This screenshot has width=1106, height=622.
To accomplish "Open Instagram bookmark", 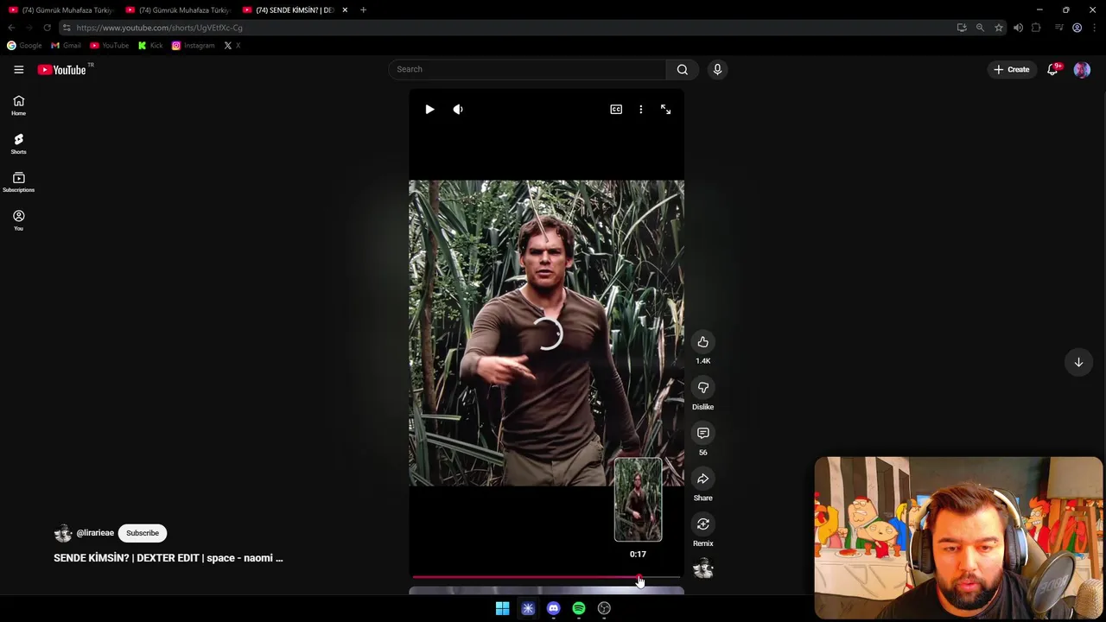I will point(194,45).
